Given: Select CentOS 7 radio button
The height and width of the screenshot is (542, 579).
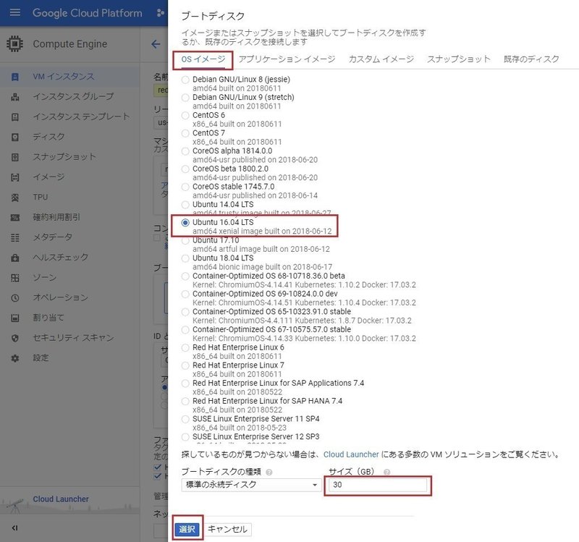Looking at the screenshot, I should 185,133.
